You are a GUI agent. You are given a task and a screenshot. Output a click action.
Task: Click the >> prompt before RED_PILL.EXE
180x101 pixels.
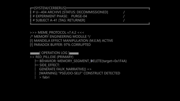pos(32,57)
